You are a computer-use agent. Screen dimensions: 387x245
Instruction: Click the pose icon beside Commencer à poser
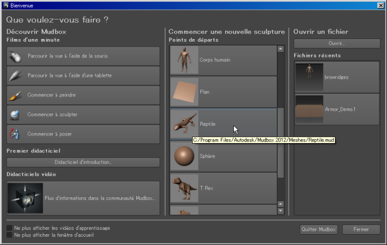tap(14, 134)
